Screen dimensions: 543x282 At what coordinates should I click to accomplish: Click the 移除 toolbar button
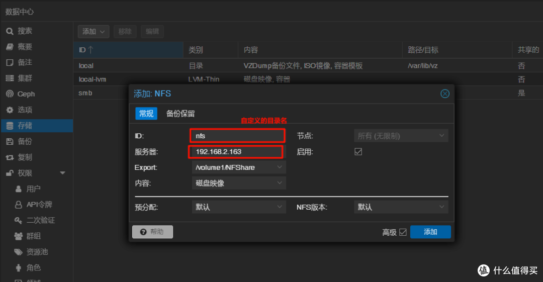pyautogui.click(x=125, y=32)
